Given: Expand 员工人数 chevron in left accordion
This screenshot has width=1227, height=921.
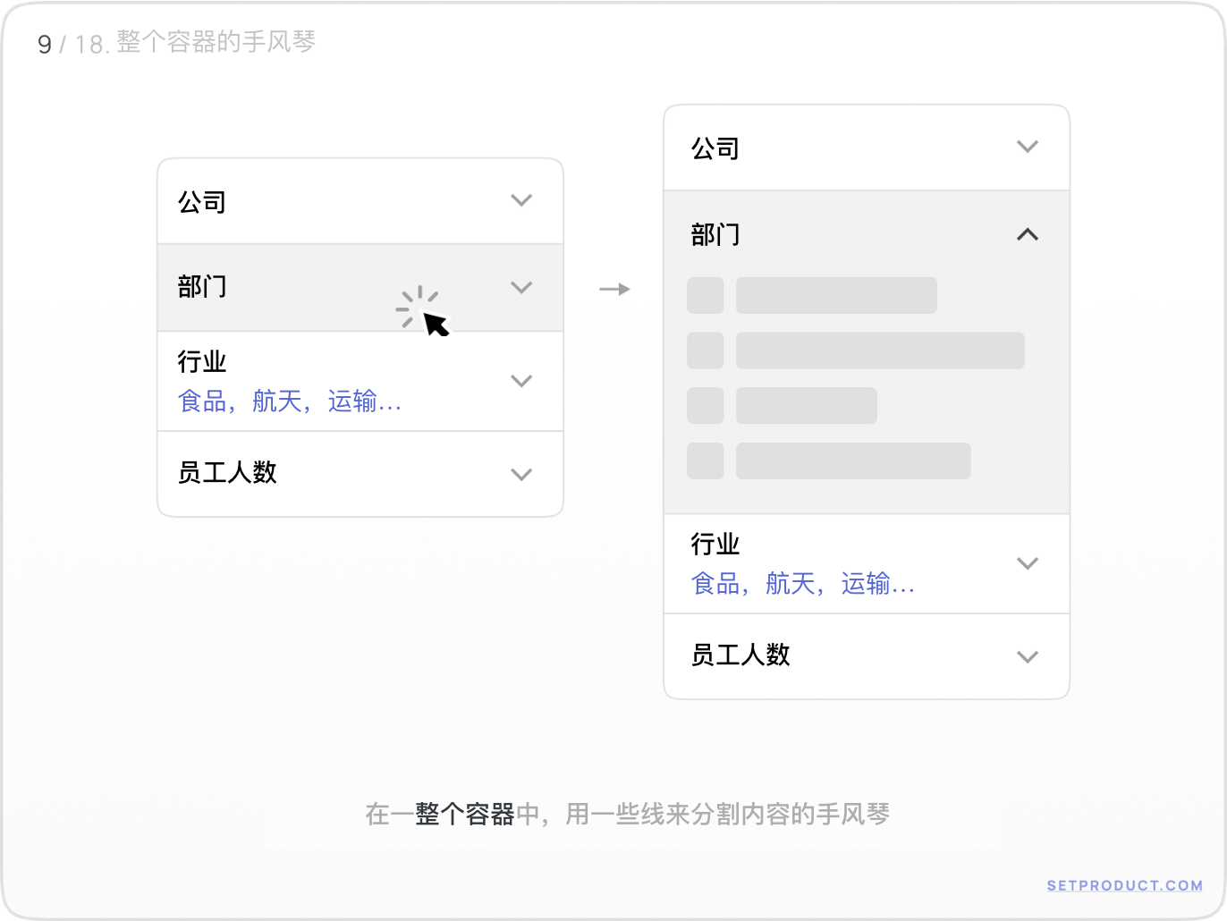Looking at the screenshot, I should (x=521, y=474).
